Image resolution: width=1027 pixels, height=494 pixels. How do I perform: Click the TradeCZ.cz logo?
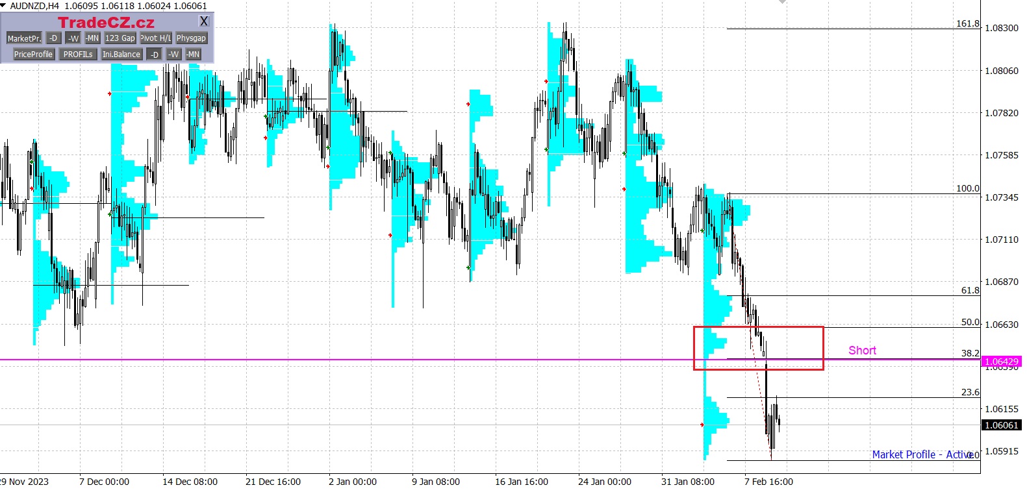(106, 23)
